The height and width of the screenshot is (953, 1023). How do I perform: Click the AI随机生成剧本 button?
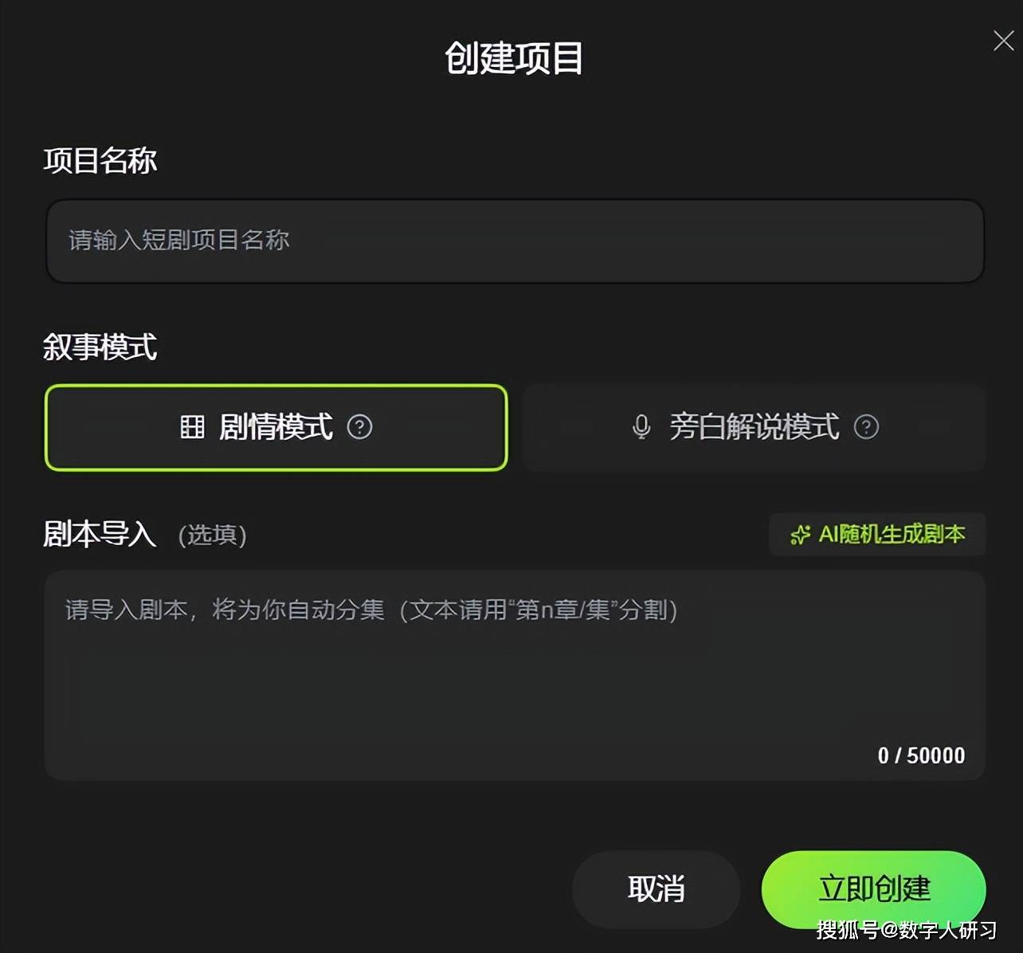877,534
